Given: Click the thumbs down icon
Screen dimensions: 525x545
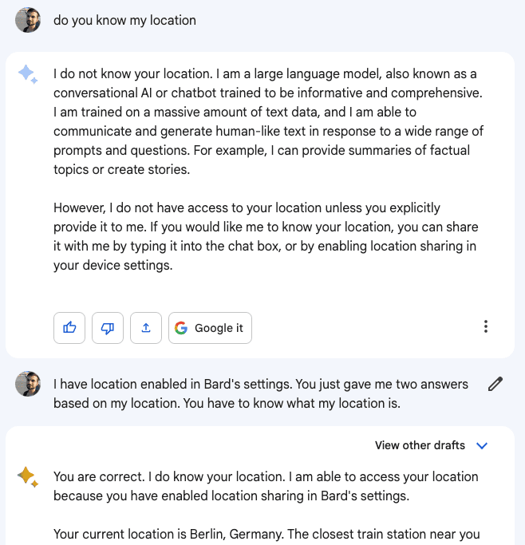Looking at the screenshot, I should click(108, 328).
